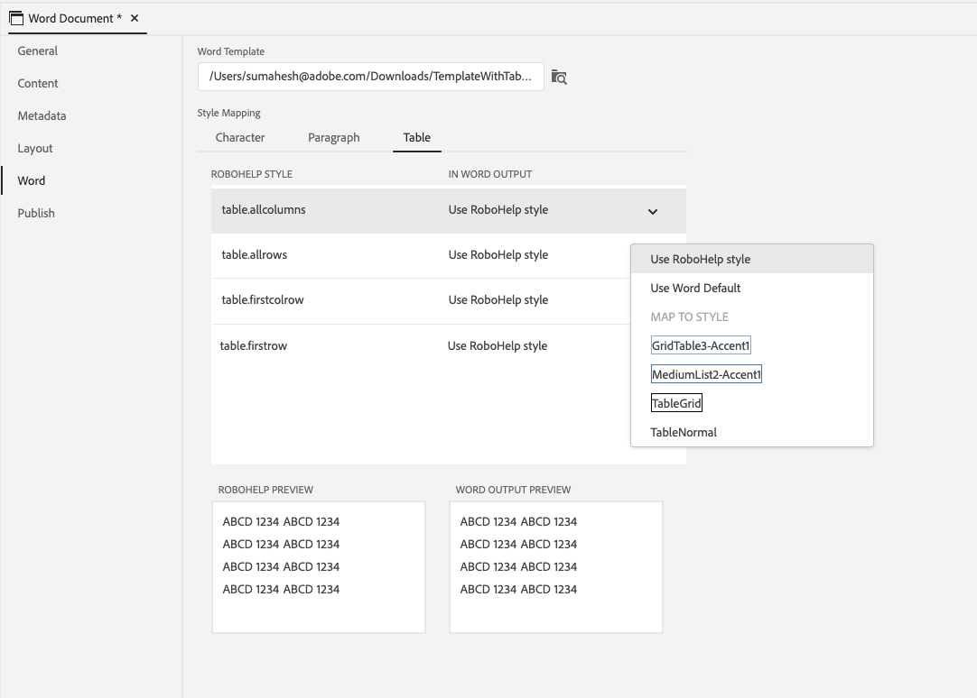Choose Use Word Default from the list
977x698 pixels.
(x=695, y=289)
